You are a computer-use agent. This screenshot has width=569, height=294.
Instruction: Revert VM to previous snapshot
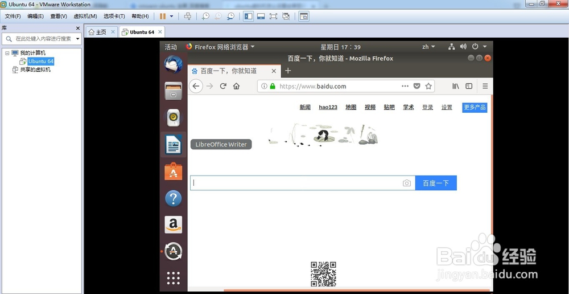[x=218, y=17]
